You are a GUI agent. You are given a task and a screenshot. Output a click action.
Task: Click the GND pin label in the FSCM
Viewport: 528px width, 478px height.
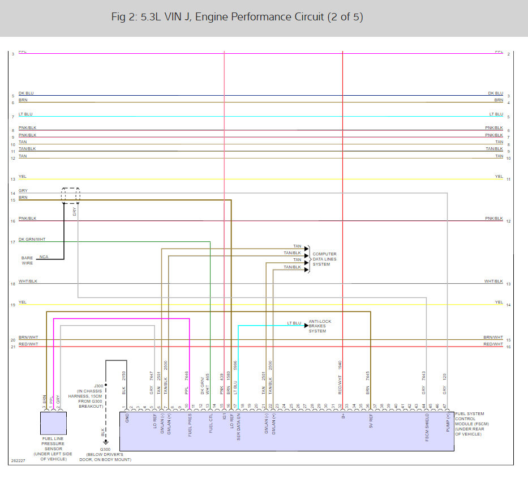[127, 418]
